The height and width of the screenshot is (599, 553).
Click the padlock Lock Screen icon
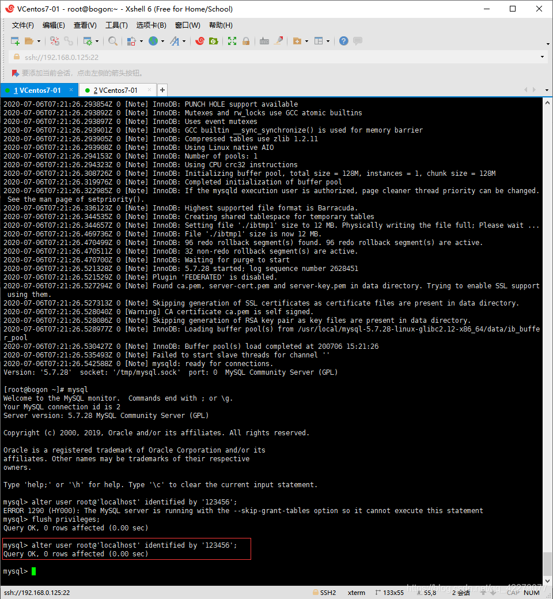(x=246, y=41)
